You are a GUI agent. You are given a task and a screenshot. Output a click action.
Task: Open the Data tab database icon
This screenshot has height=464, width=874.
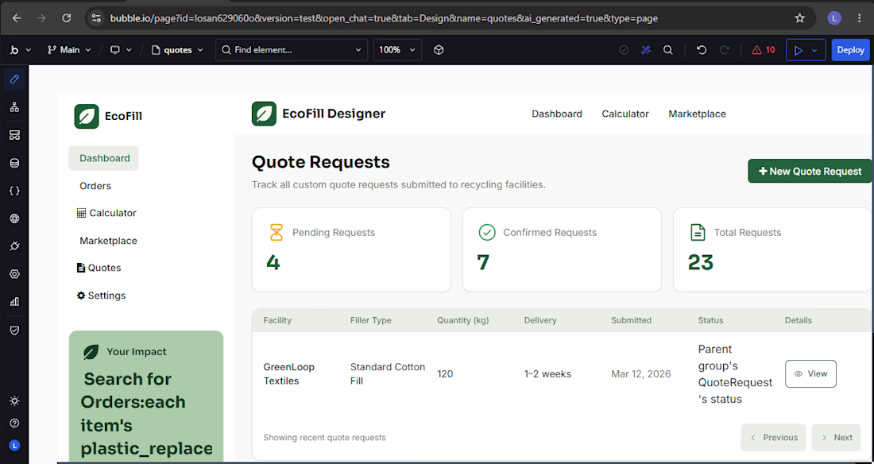tap(14, 164)
